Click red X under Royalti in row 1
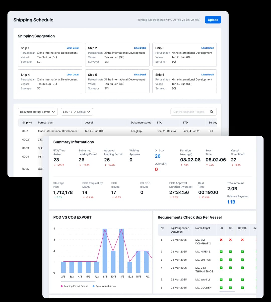The height and width of the screenshot is (302, 271). click(x=242, y=240)
